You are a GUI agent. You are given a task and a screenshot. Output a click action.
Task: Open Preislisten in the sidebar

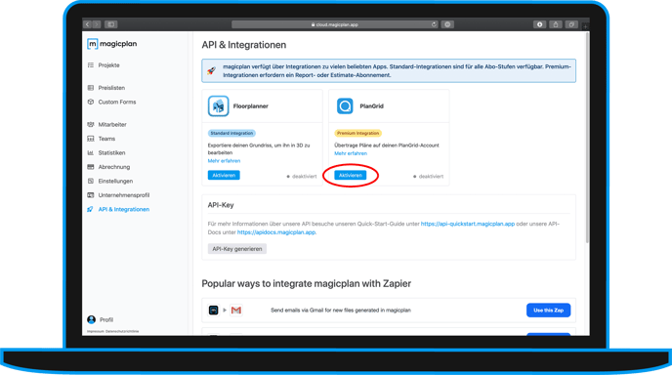[x=111, y=88]
